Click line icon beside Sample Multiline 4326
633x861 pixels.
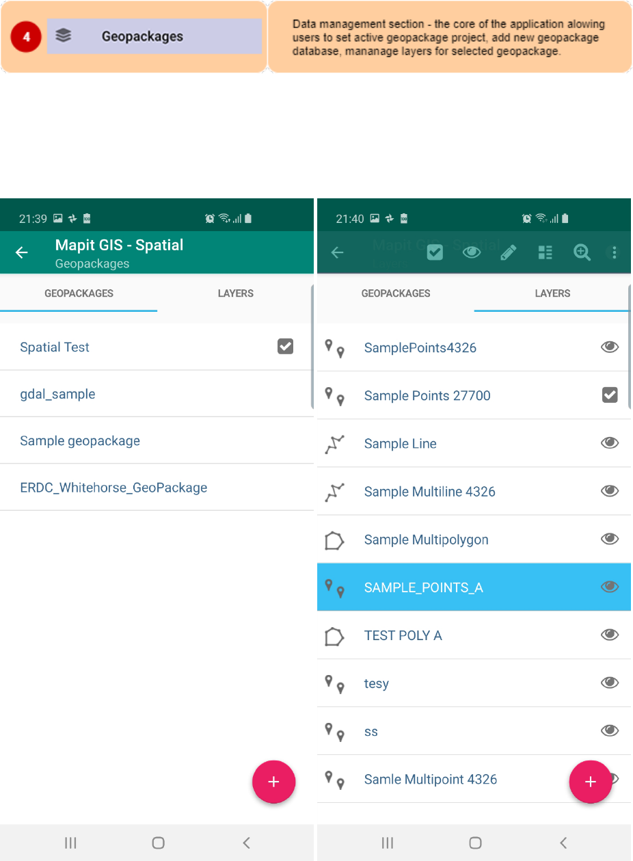tap(334, 492)
